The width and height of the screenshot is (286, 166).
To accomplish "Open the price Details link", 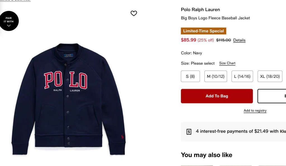I will [x=239, y=40].
